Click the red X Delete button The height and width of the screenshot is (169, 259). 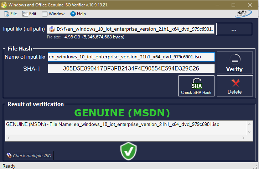click(235, 86)
